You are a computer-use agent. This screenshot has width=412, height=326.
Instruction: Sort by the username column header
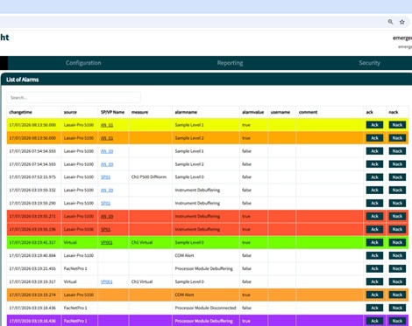click(x=281, y=112)
